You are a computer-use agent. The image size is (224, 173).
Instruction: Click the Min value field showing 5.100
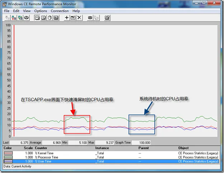(x=77, y=143)
